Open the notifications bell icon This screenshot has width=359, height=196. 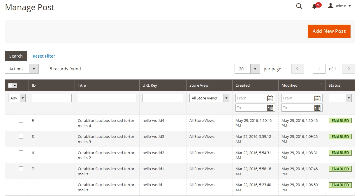(x=314, y=6)
